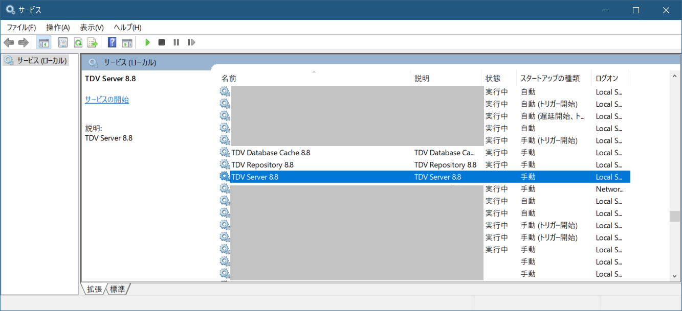
Task: Click the Networ... logon cell
Action: pyautogui.click(x=610, y=189)
